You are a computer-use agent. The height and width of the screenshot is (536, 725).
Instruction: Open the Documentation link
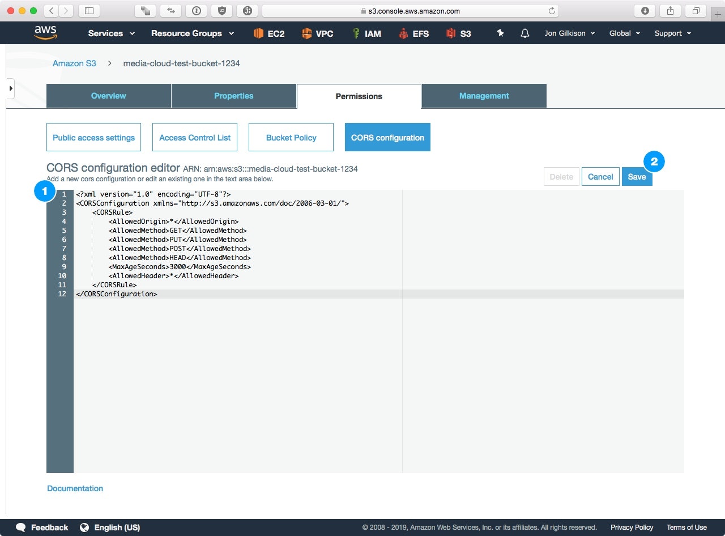coord(75,488)
